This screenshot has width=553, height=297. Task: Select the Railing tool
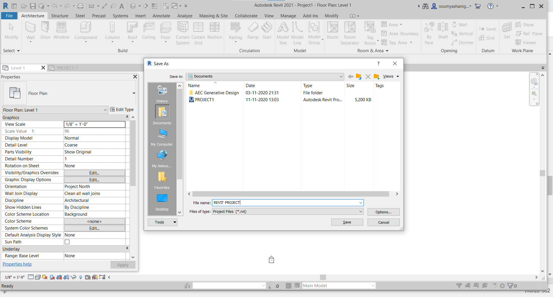(x=235, y=30)
